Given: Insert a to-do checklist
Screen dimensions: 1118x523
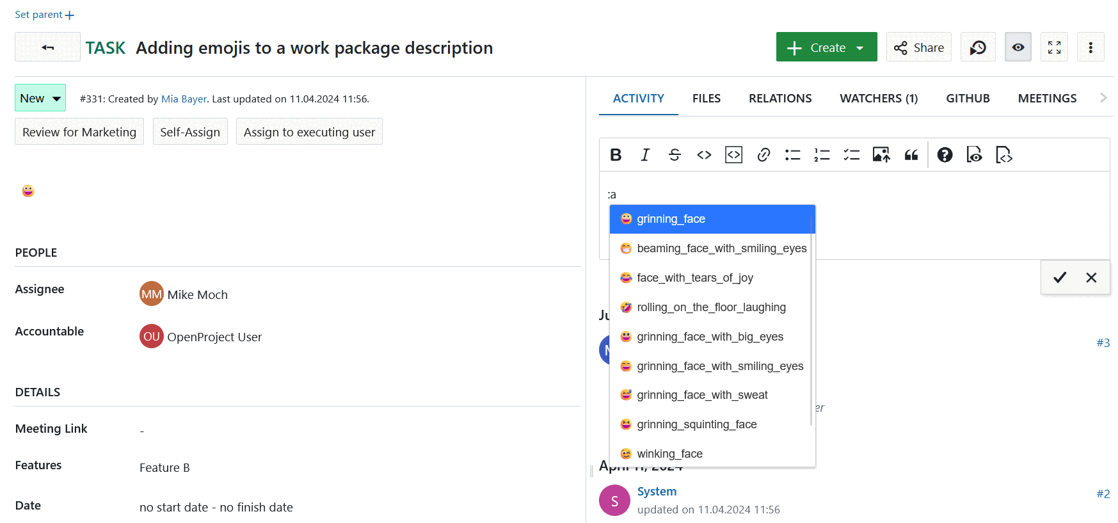Looking at the screenshot, I should click(x=851, y=155).
